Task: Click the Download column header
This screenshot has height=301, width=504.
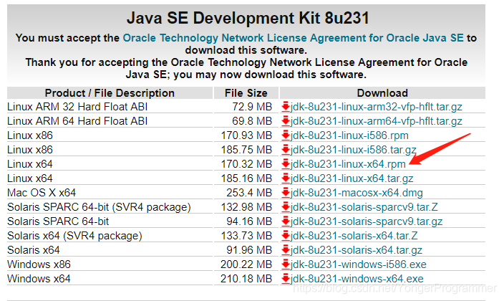Action: [x=382, y=93]
